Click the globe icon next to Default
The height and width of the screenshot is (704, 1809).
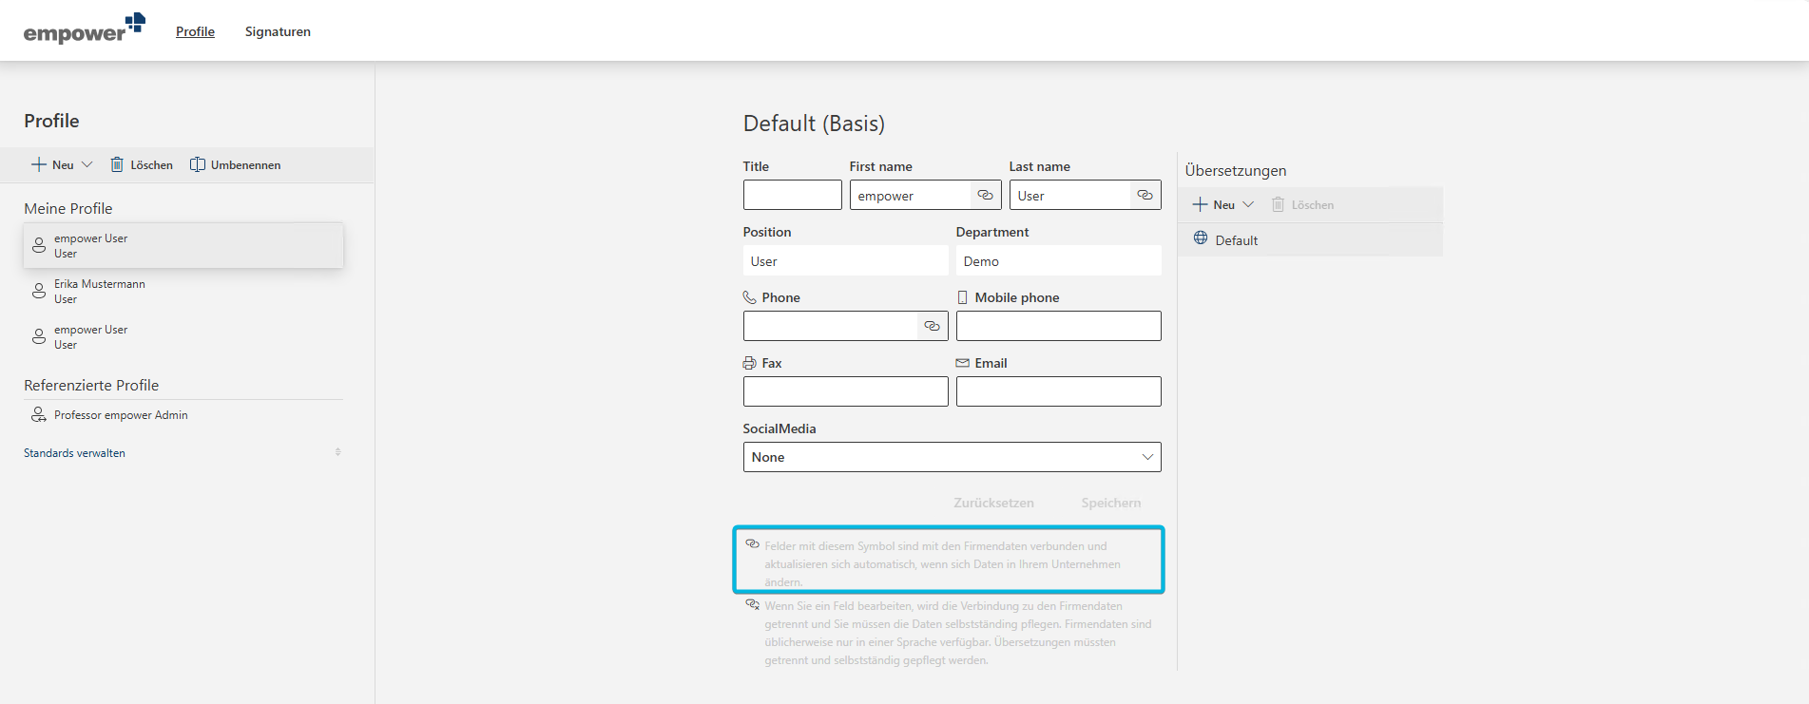click(1201, 238)
